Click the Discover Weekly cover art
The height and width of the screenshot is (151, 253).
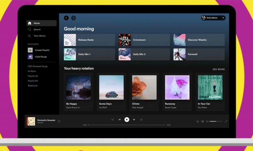point(179,40)
